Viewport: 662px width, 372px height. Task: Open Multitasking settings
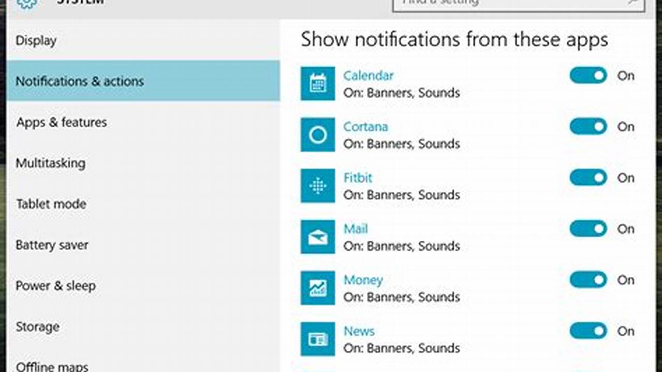[x=143, y=163]
